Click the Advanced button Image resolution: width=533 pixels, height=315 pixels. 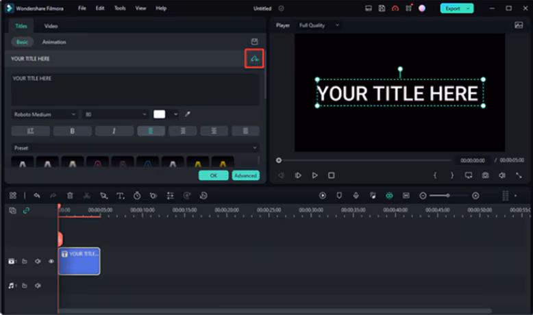245,175
